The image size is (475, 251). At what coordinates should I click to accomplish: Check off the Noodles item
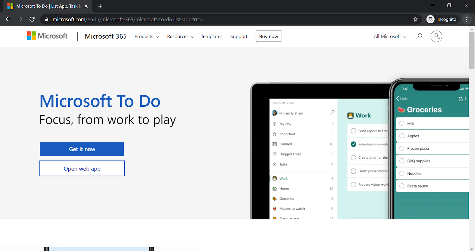tap(402, 174)
